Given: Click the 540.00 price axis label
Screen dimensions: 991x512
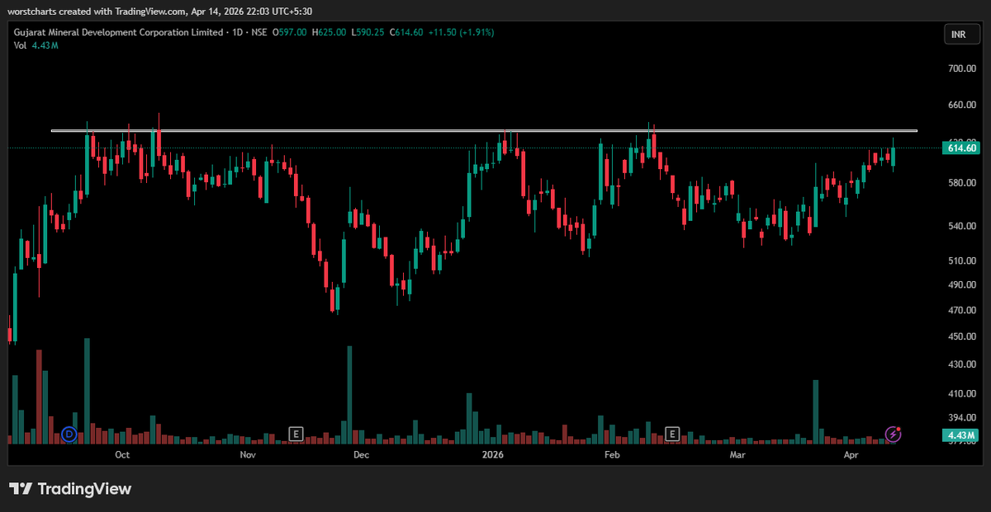Looking at the screenshot, I should (963, 225).
